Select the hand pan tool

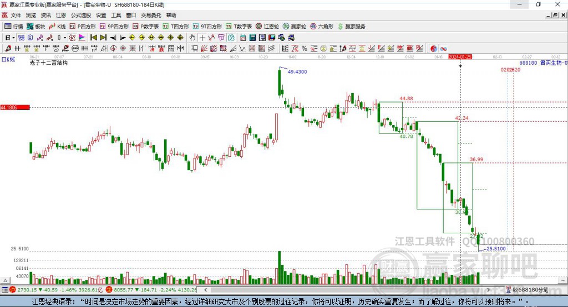192,38
